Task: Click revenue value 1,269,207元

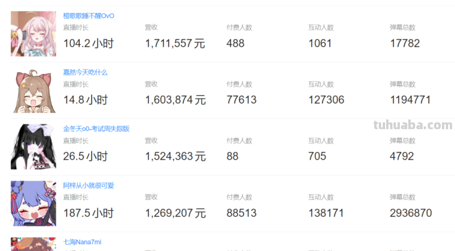Action: (175, 213)
